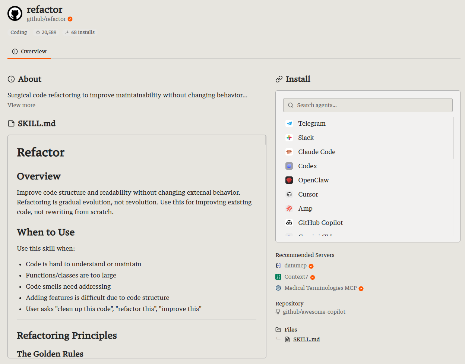The image size is (465, 364).
Task: Click the repository icon beside github/awesome-copilot
Action: [278, 312]
